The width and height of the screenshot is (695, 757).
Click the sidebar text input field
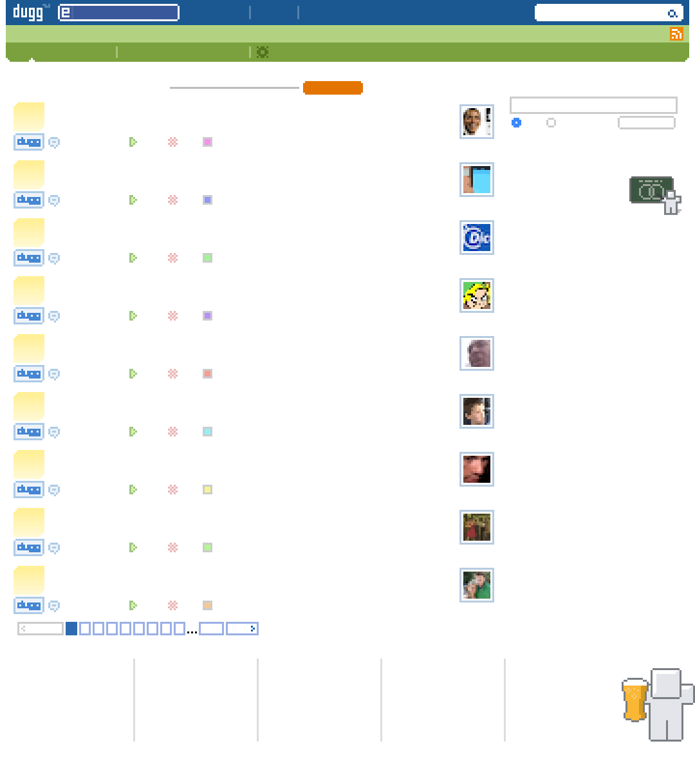(x=593, y=106)
